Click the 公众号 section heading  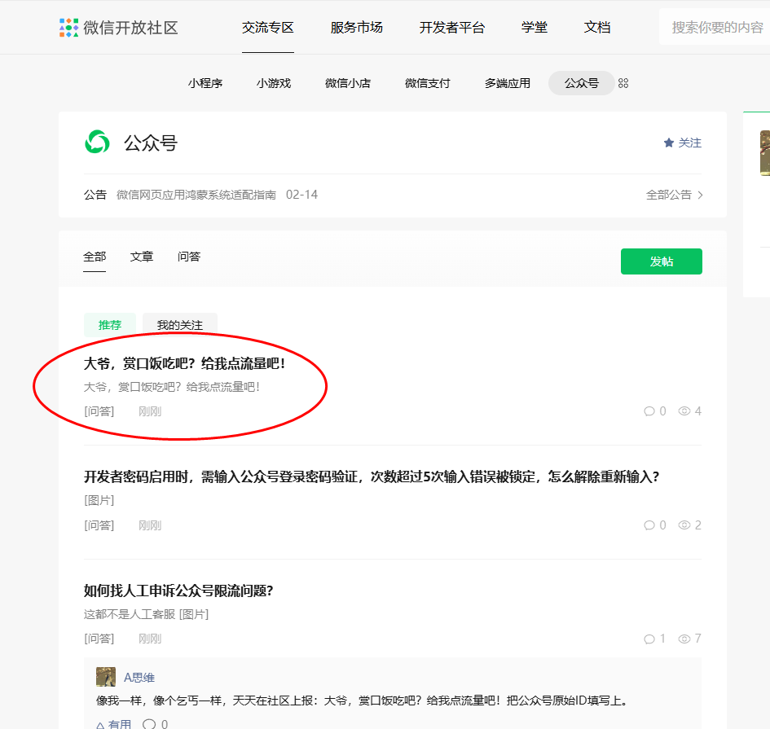(150, 143)
